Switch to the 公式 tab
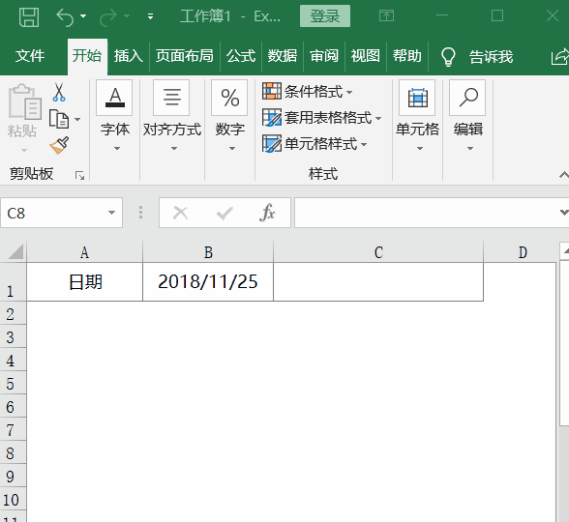This screenshot has height=522, width=569. [x=241, y=56]
